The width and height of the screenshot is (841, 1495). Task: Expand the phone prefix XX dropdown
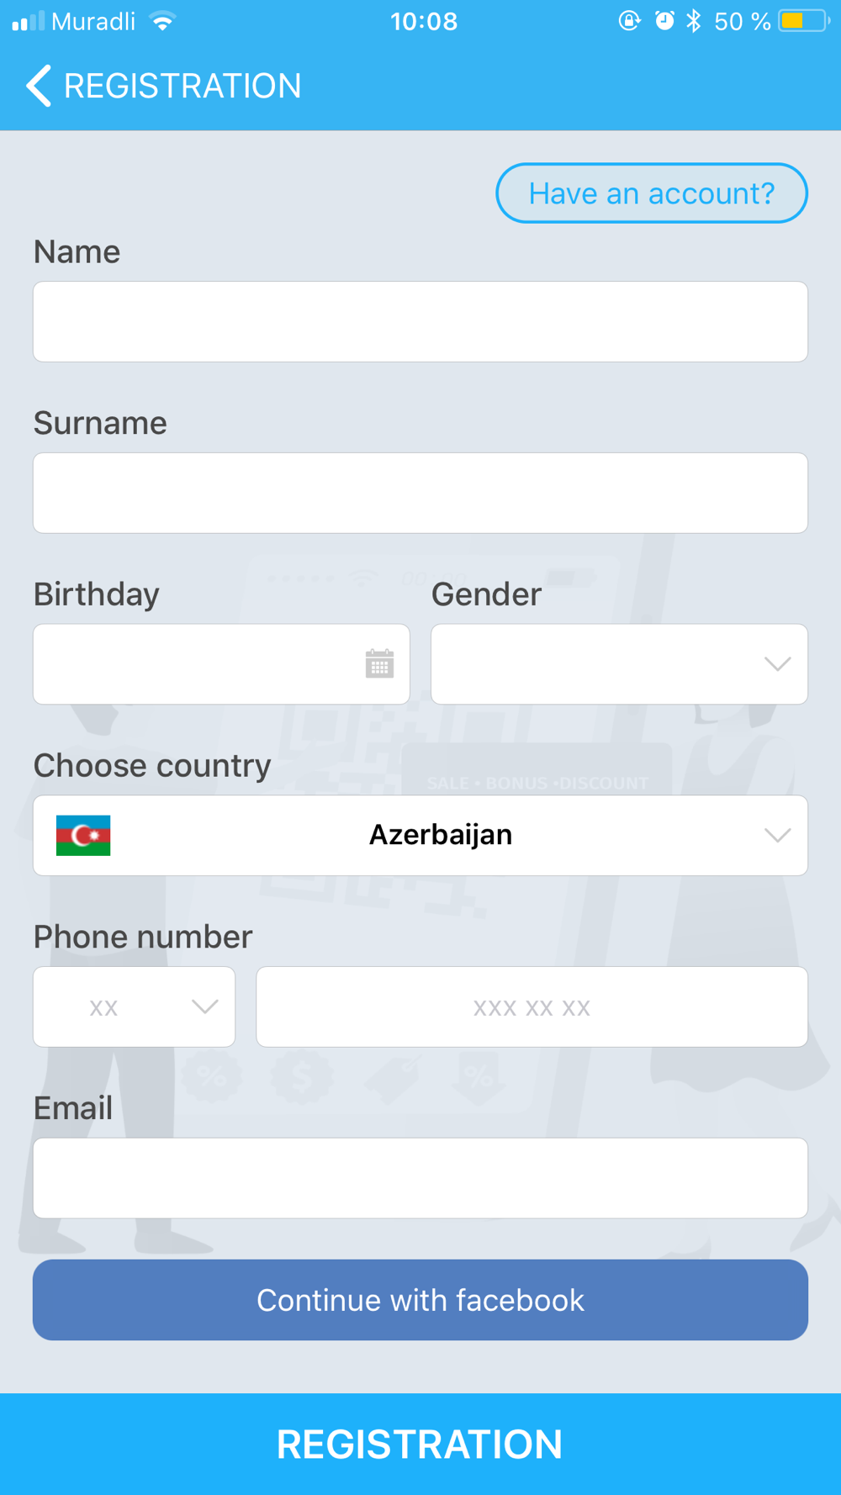(x=134, y=1006)
